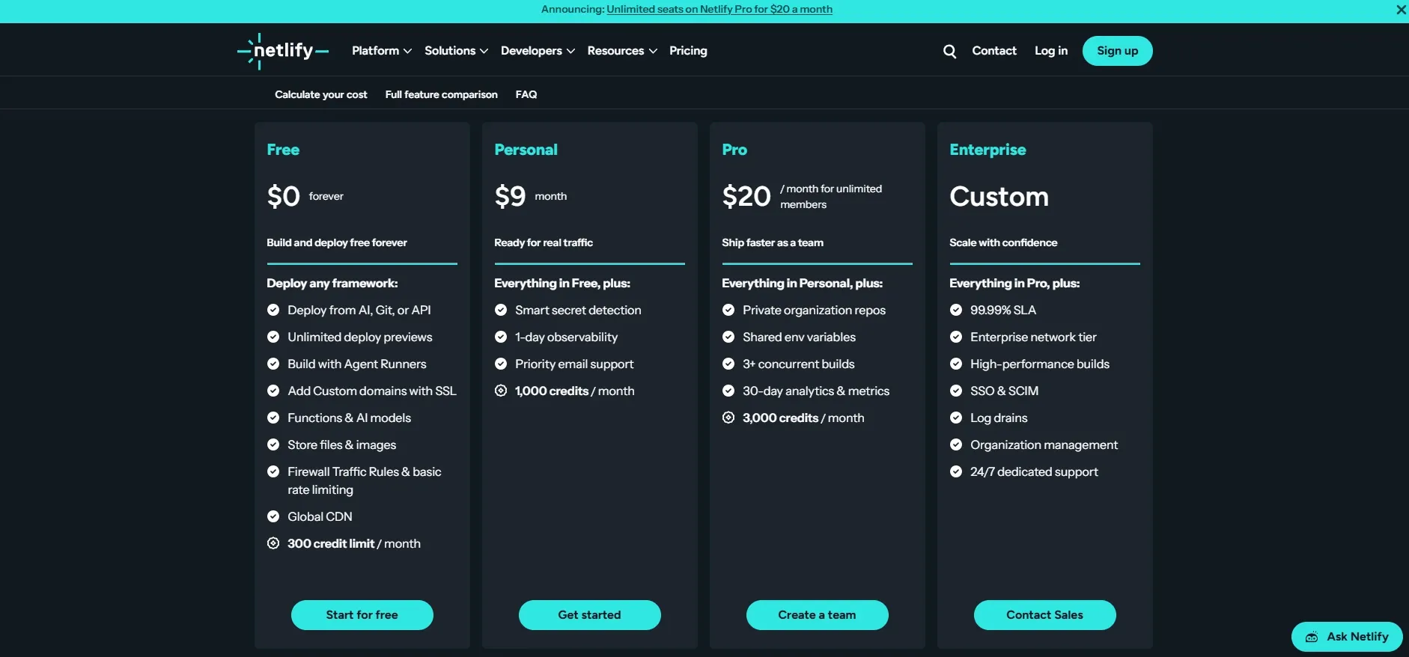Click checkmark beside Smart secret detection
Viewport: 1409px width, 657px height.
(501, 310)
